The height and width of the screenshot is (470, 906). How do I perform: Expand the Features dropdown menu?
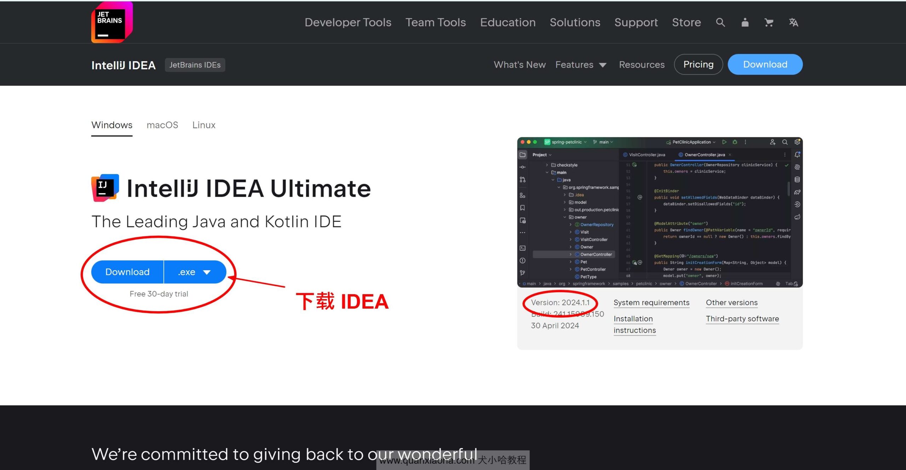[580, 65]
